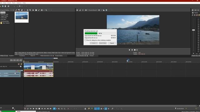
Task: Select the Tagged Media bin
Action: pos(4,16)
